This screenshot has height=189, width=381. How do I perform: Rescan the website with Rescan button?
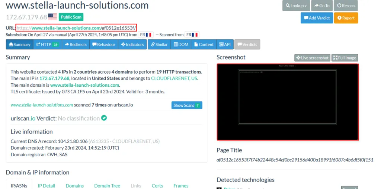[x=346, y=6]
